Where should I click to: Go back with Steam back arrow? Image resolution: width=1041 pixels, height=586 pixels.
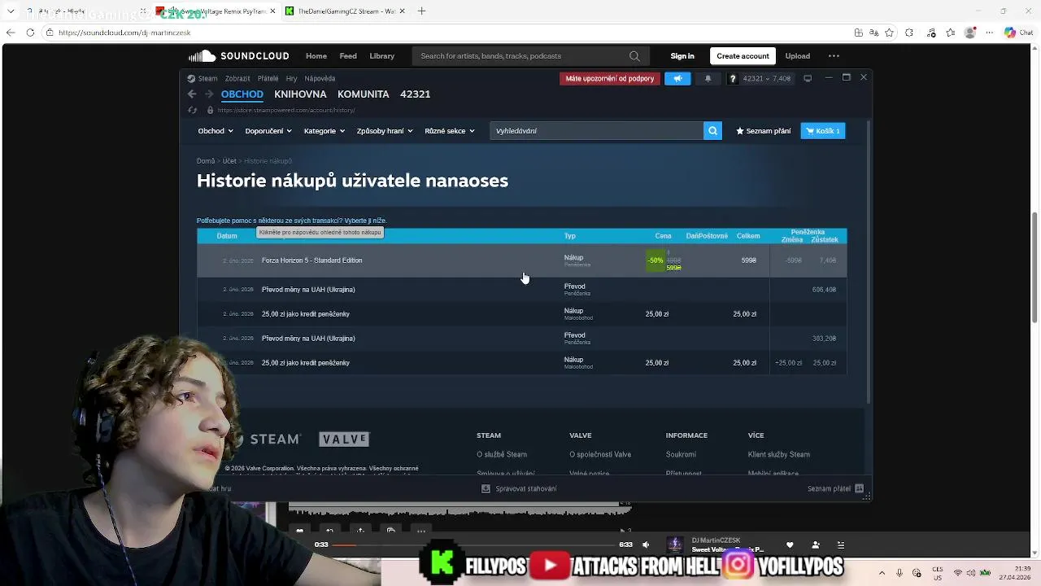coord(192,94)
